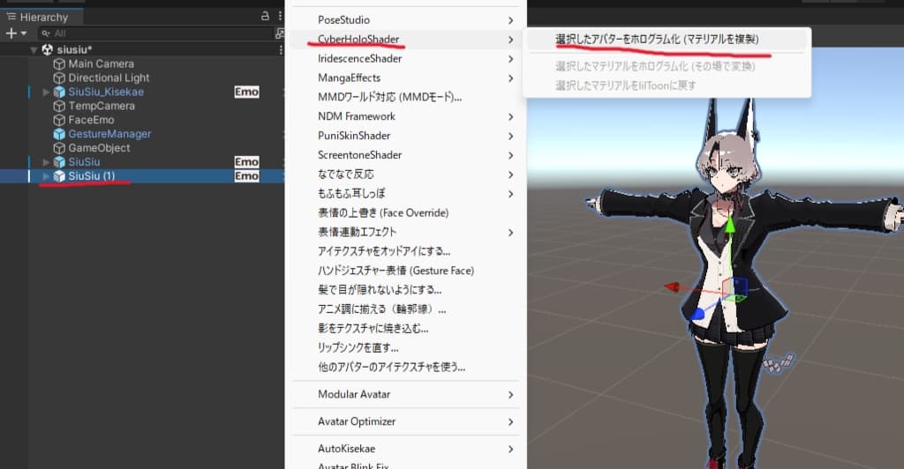The image size is (904, 469).
Task: Open the MangaEffects submenu
Action: (x=406, y=78)
